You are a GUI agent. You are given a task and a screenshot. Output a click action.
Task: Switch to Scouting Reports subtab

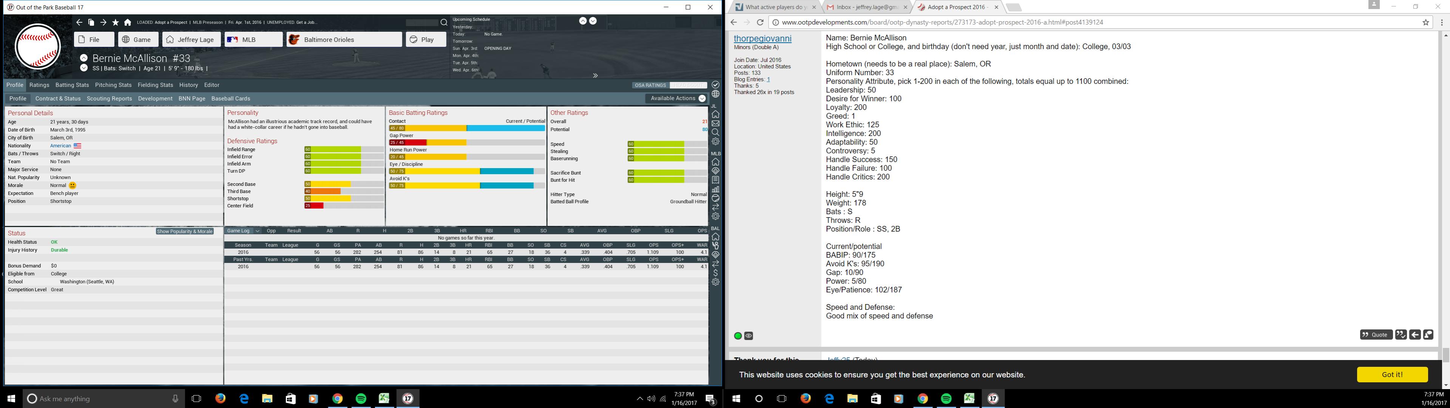pyautogui.click(x=109, y=99)
